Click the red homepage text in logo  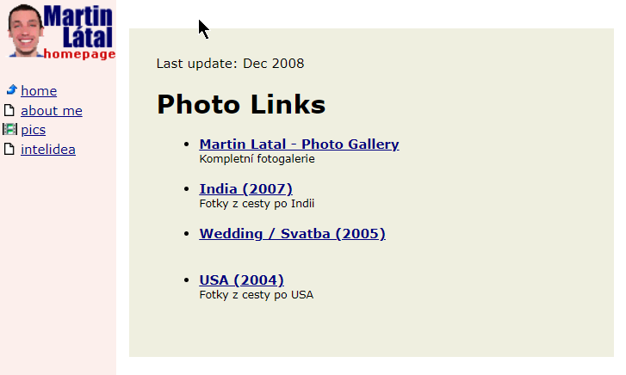[x=79, y=54]
